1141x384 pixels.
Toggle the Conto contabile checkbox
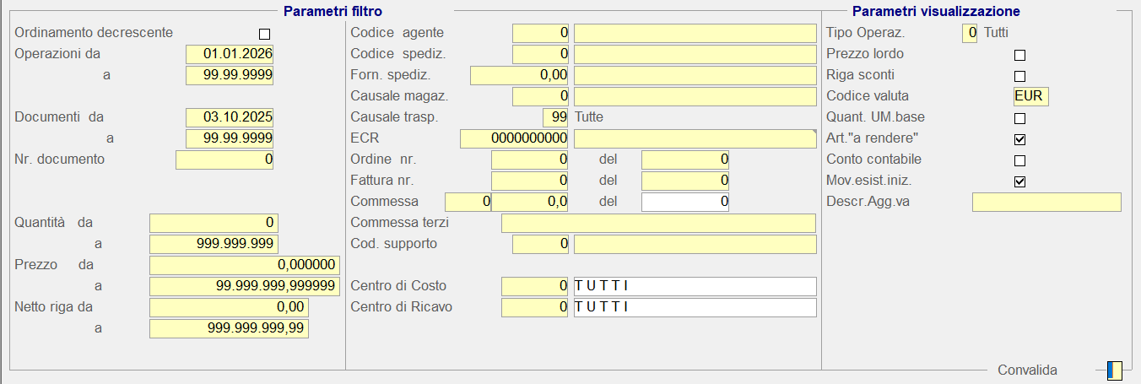coord(1019,160)
